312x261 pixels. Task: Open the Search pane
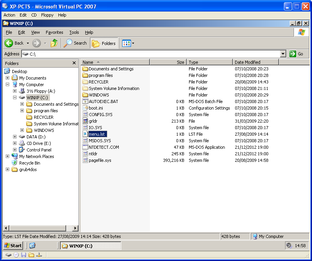(75, 43)
